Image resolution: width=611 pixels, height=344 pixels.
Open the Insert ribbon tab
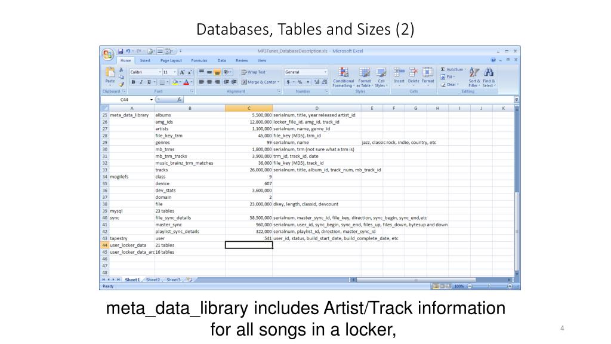click(x=146, y=60)
